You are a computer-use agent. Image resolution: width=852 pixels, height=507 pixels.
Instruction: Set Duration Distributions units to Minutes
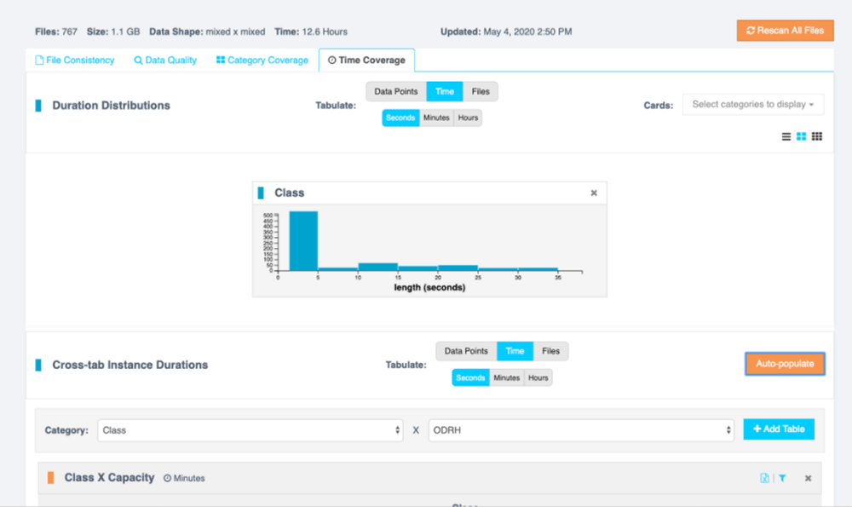(436, 118)
